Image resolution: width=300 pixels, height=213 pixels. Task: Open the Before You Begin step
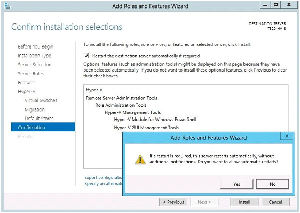point(36,46)
